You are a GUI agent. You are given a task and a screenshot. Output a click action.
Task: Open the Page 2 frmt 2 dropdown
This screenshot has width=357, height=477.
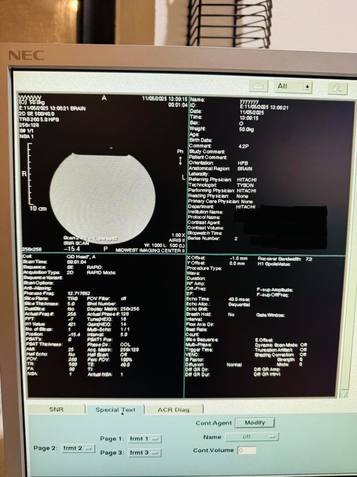point(78,448)
